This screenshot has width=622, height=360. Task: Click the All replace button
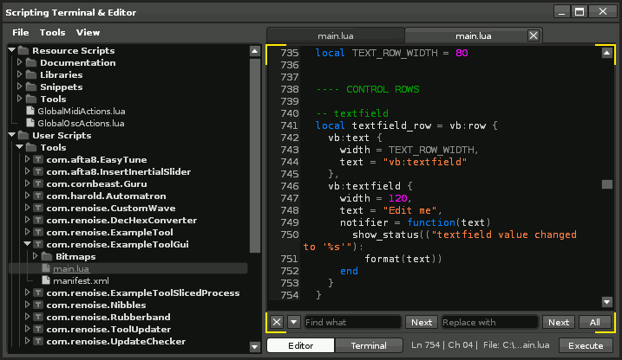594,323
